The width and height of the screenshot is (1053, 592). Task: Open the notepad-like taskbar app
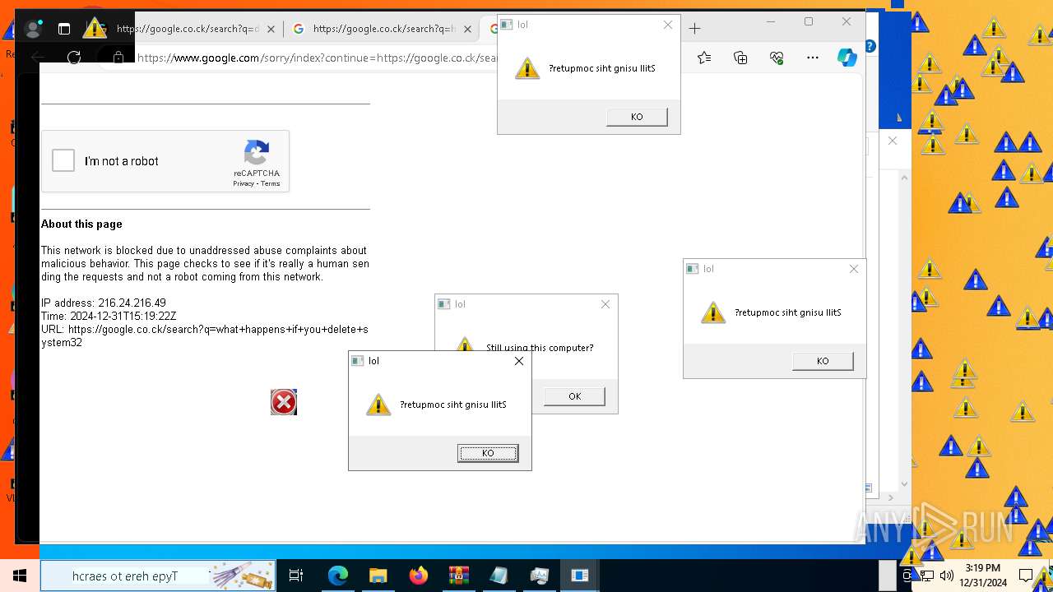(x=499, y=576)
